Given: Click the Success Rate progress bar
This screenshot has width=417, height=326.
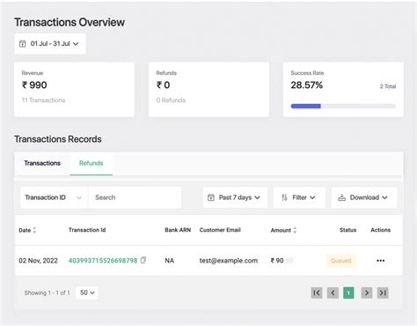Looking at the screenshot, I should [343, 106].
